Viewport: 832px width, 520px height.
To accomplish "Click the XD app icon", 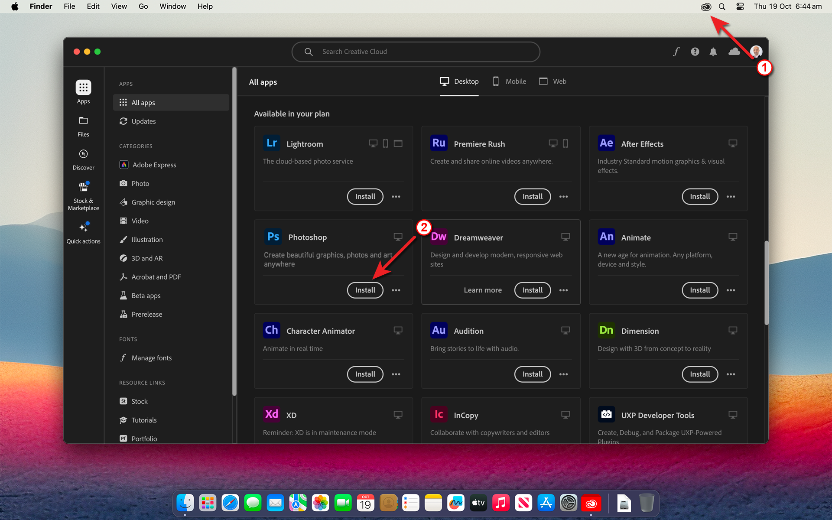I will [272, 414].
